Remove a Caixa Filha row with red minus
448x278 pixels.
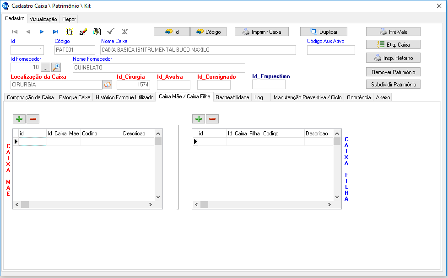pyautogui.click(x=212, y=119)
